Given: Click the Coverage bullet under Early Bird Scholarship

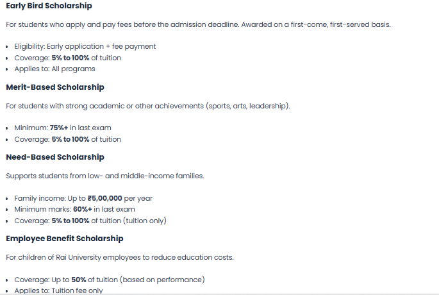Looking at the screenshot, I should (x=67, y=58).
